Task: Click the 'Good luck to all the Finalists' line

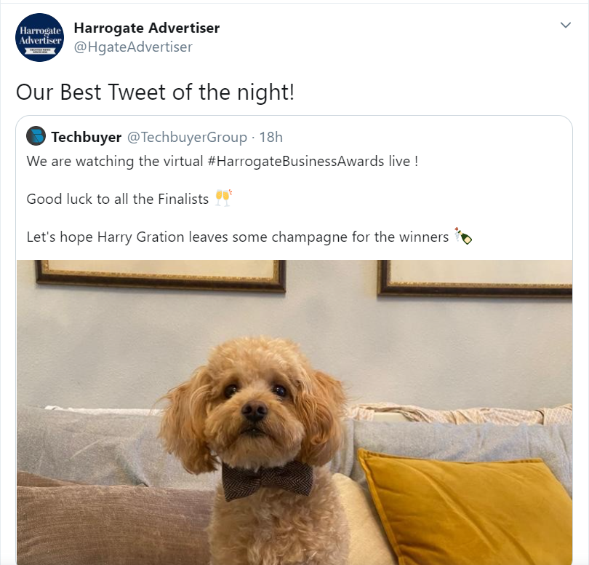Action: [x=118, y=199]
